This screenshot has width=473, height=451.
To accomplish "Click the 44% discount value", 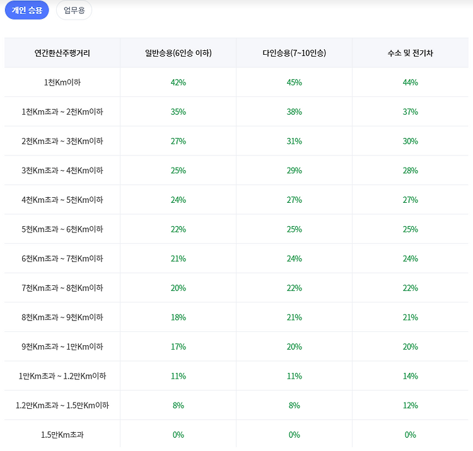I will (411, 83).
